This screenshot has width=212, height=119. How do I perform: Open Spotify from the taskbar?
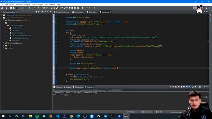[37, 116]
